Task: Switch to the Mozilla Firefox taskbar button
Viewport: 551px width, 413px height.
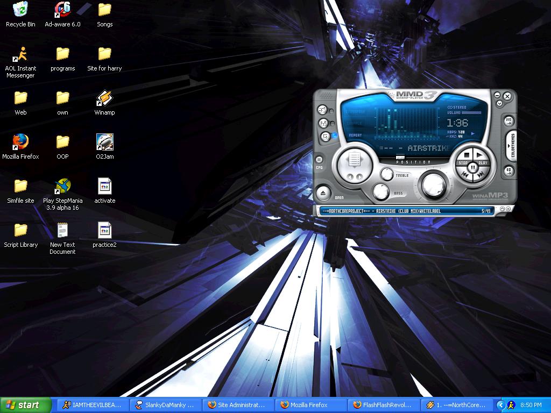Action: 312,405
